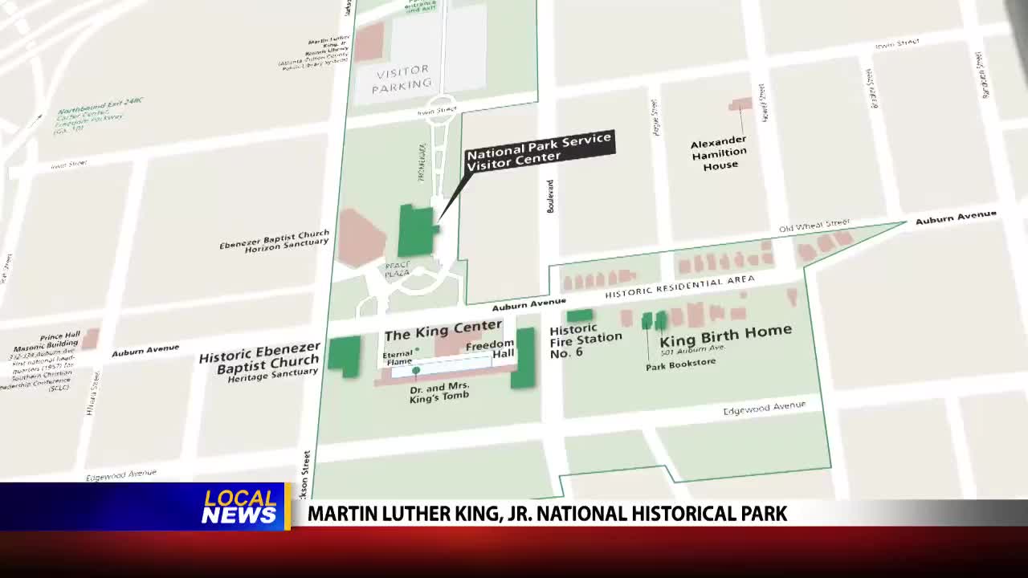This screenshot has height=578, width=1028.
Task: Select the green Fire Station No. 6 building
Action: 580,316
